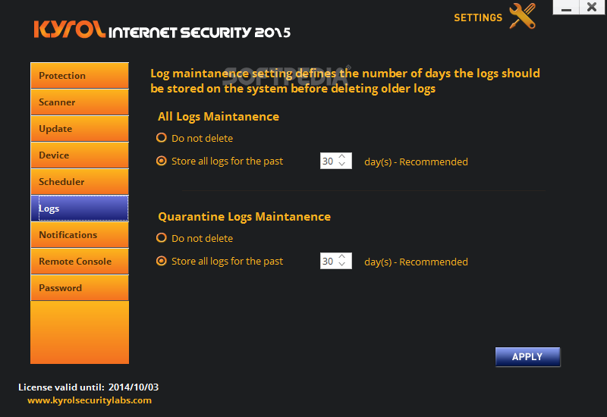Switch to the Scanner tab
607x417 pixels.
click(x=80, y=102)
